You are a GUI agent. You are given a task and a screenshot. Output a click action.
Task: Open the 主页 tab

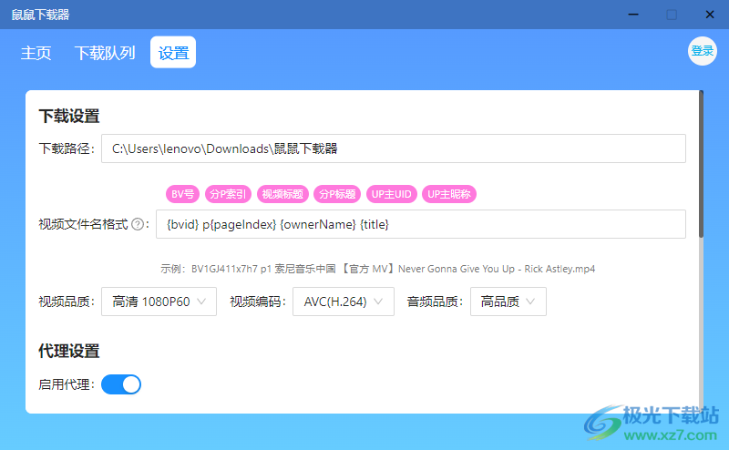coord(36,53)
